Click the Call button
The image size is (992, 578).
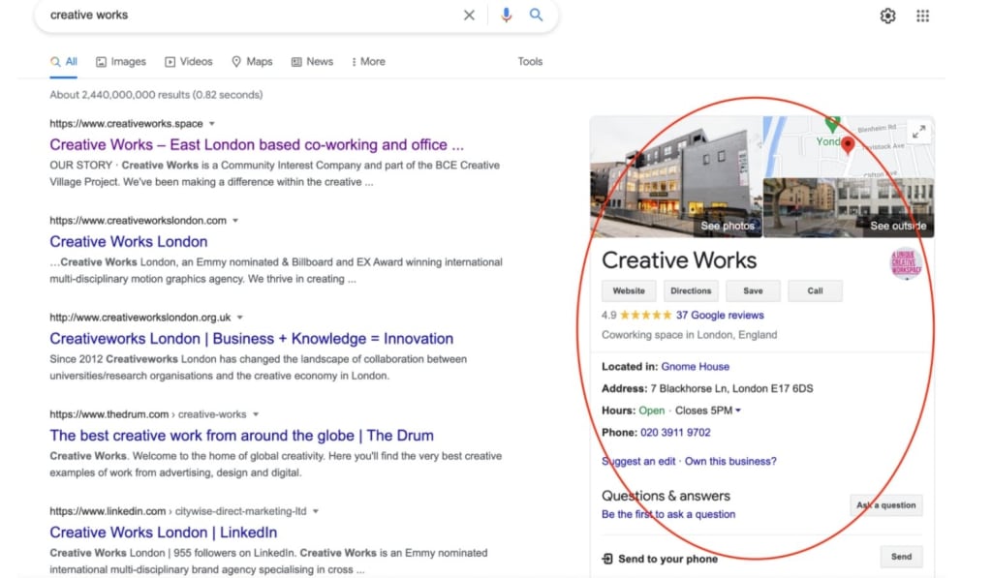pyautogui.click(x=815, y=290)
